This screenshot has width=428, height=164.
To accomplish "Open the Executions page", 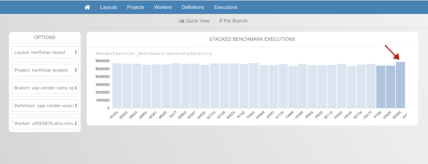I will coord(226,7).
